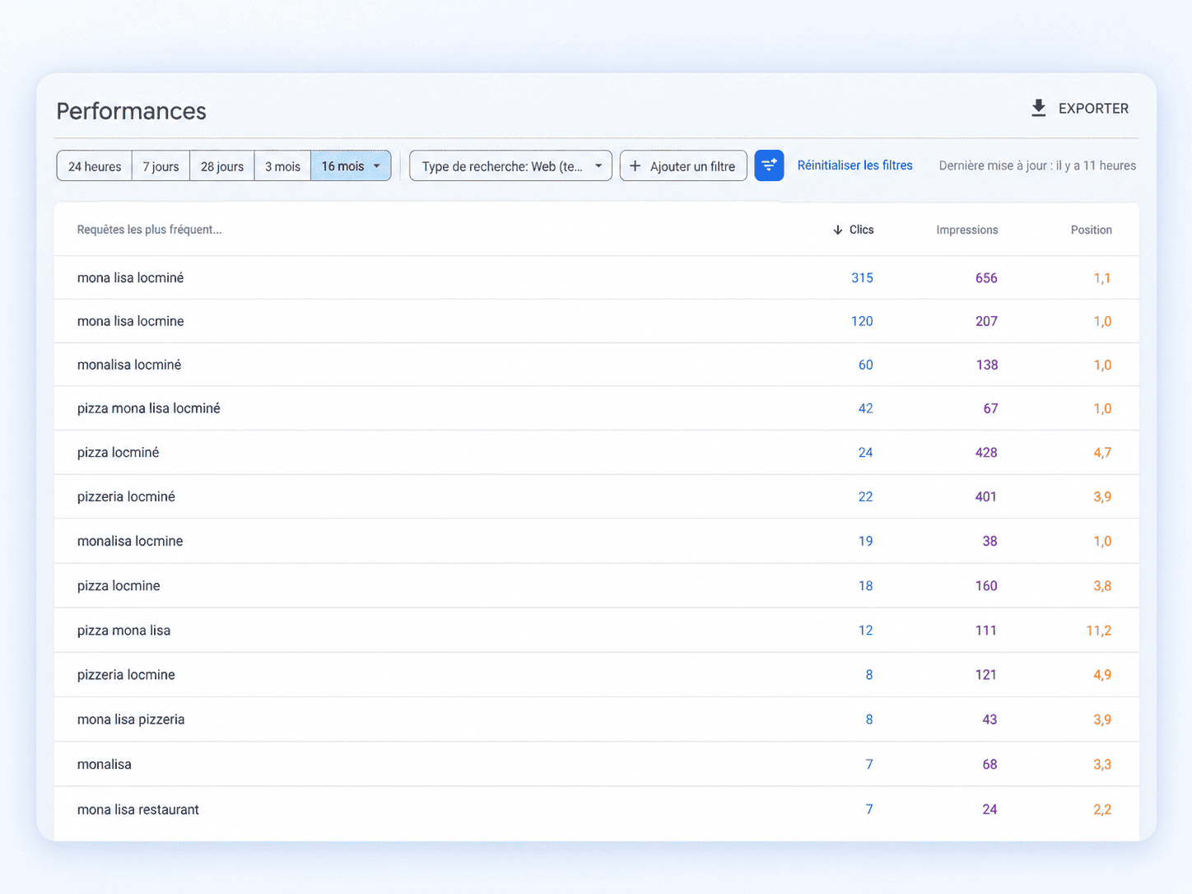Click the plus icon in Ajouter un filtre
This screenshot has width=1192, height=894.
pyautogui.click(x=635, y=166)
